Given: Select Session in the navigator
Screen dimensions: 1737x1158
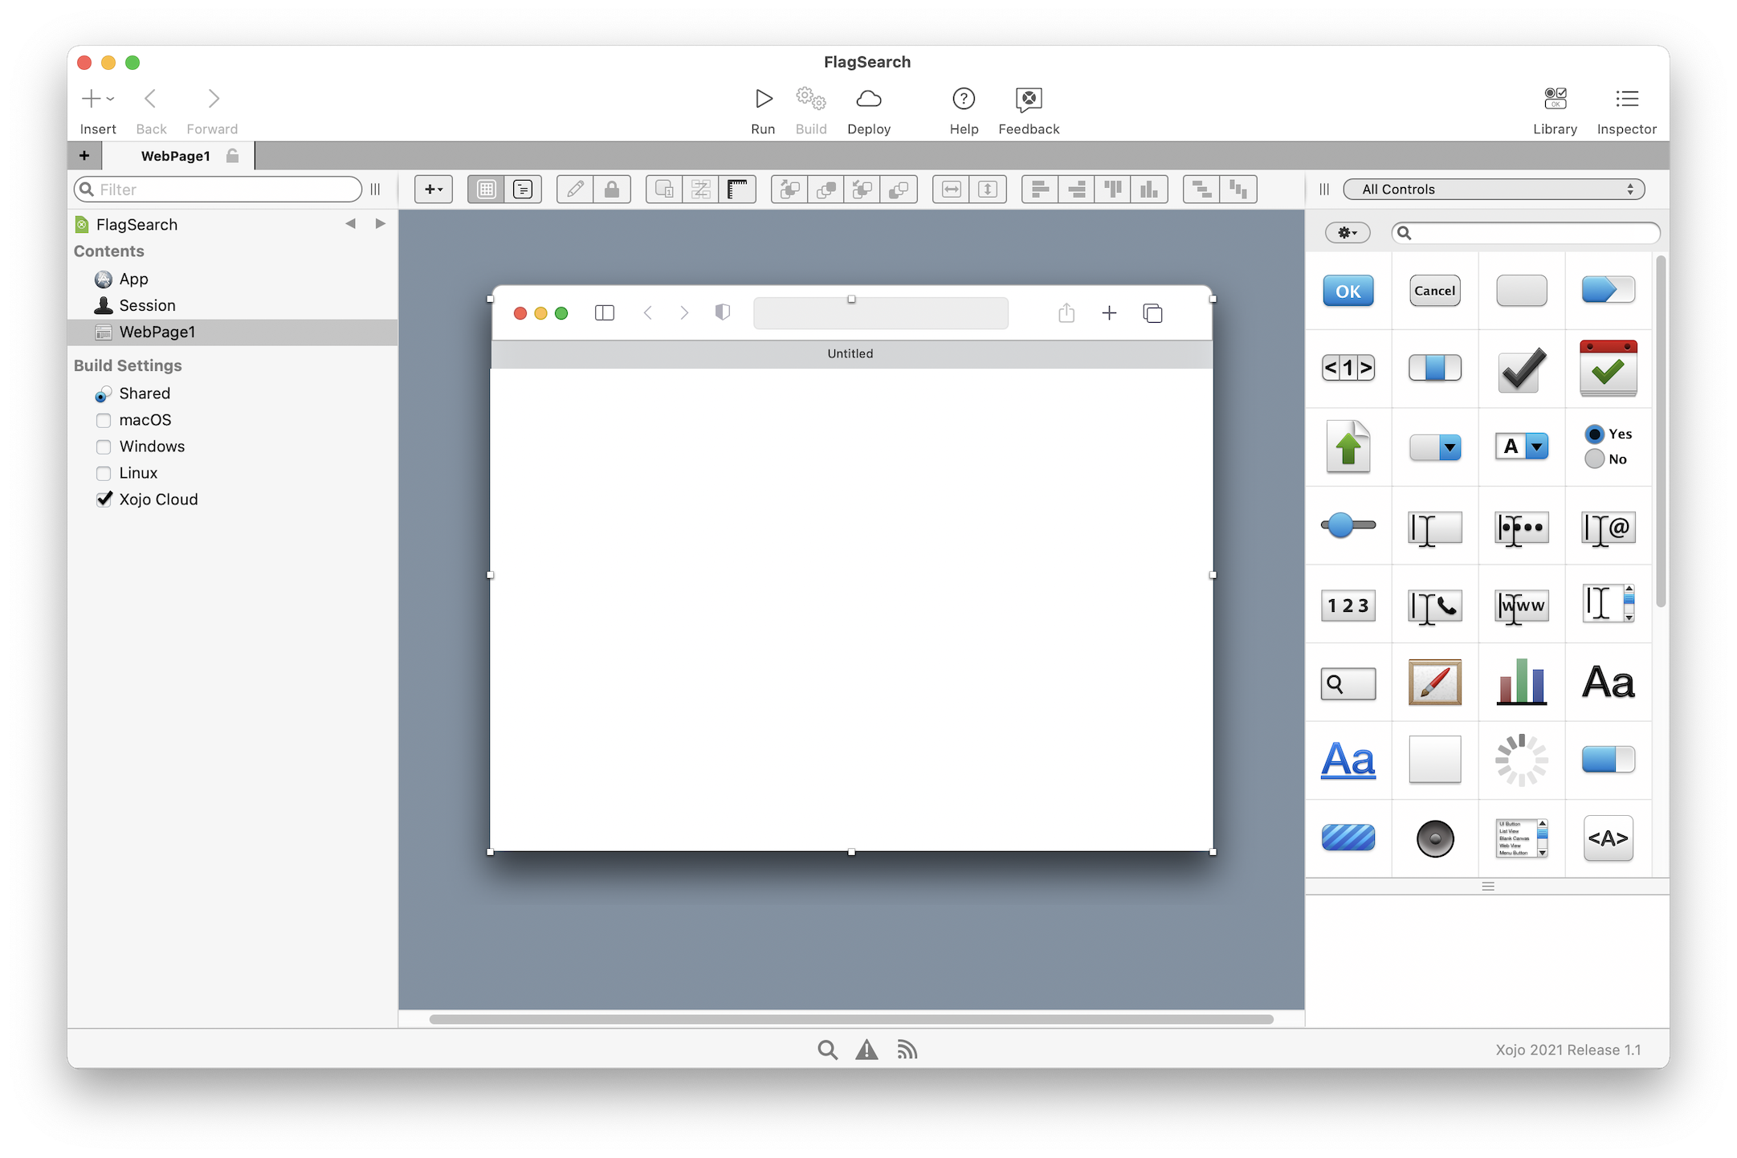Looking at the screenshot, I should 147,305.
